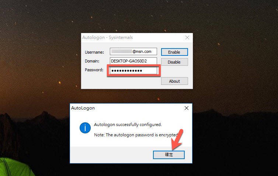Focus the Username input field

[x=133, y=51]
